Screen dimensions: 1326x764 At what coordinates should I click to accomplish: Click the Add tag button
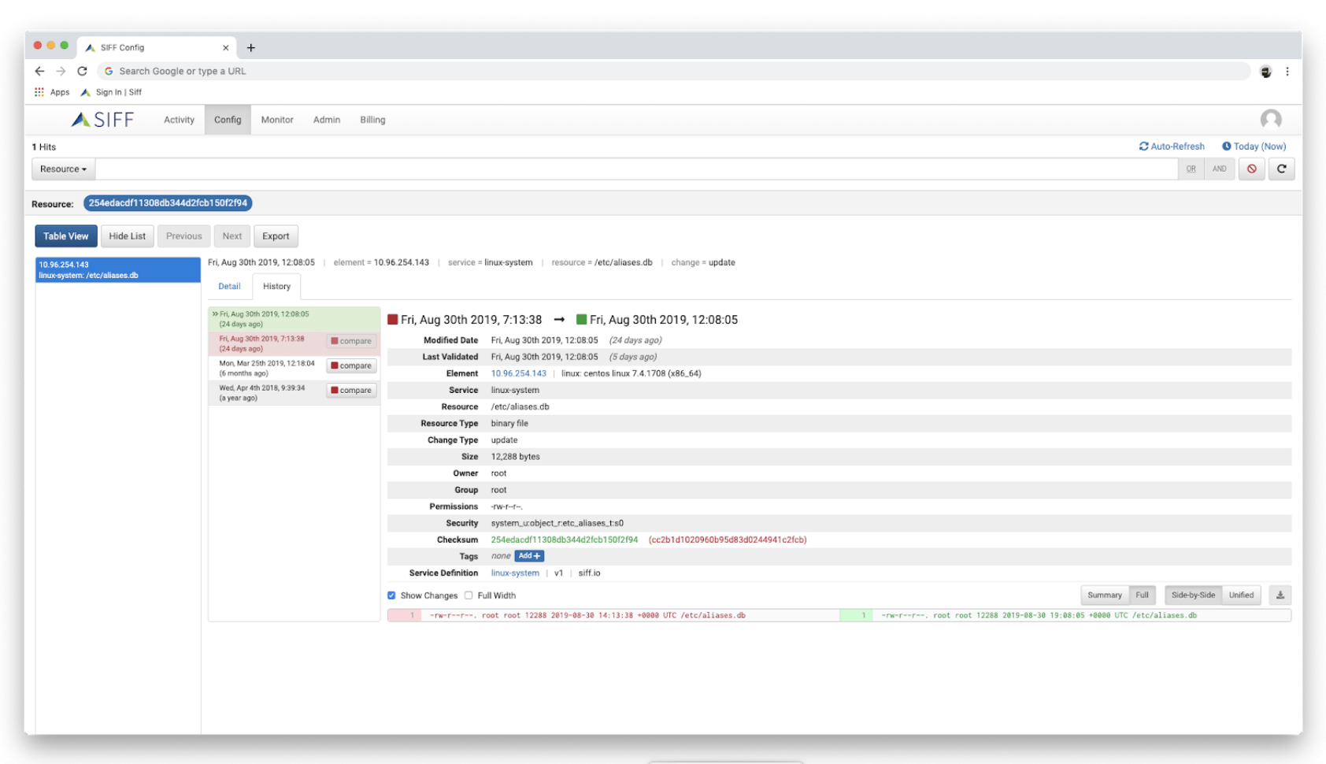(529, 556)
